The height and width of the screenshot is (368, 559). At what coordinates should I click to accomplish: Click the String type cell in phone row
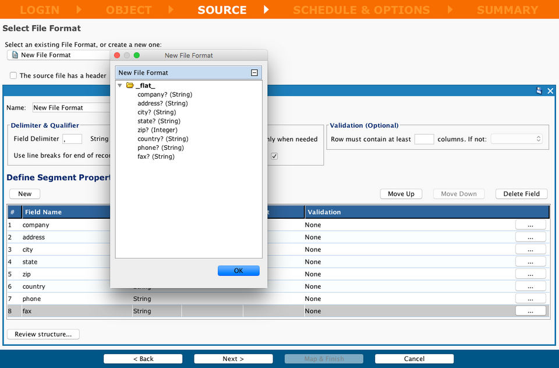[142, 299]
